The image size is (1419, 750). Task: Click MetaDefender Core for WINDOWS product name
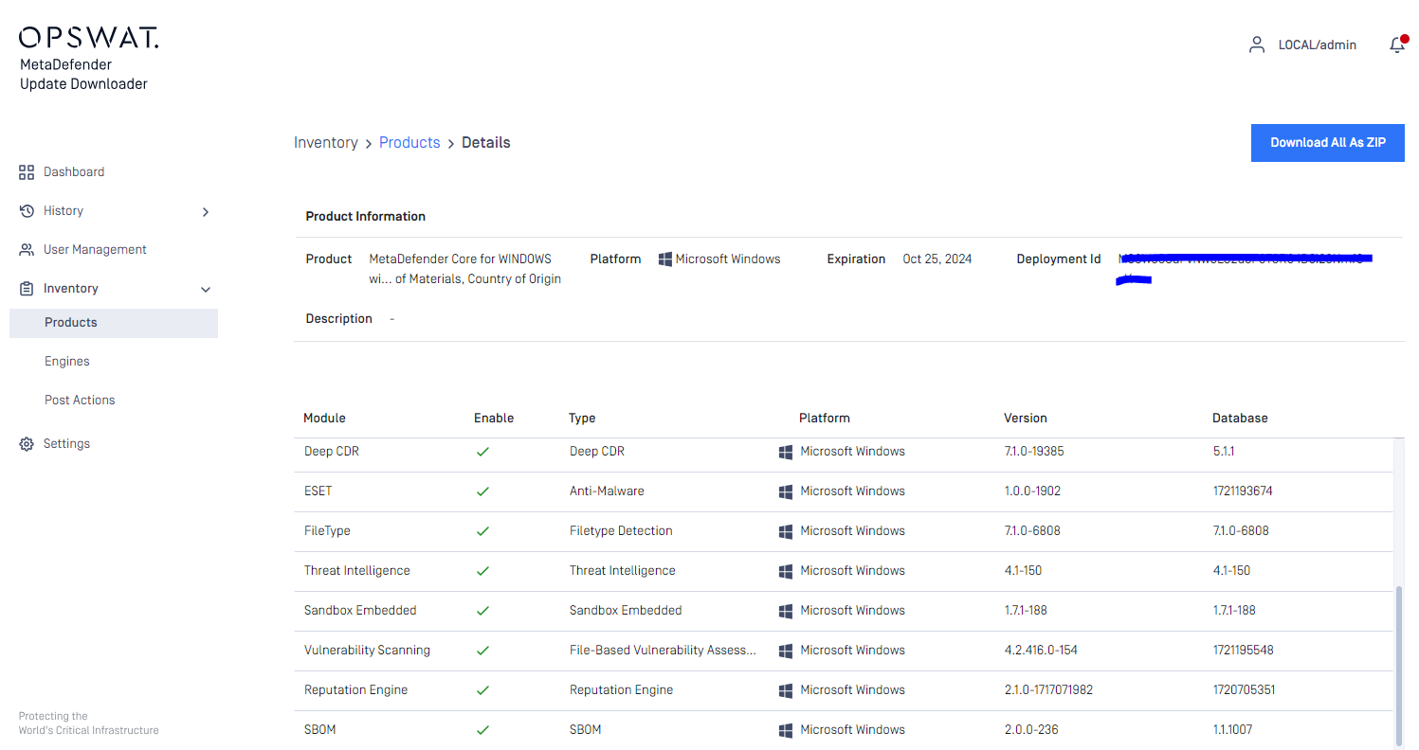pos(464,269)
